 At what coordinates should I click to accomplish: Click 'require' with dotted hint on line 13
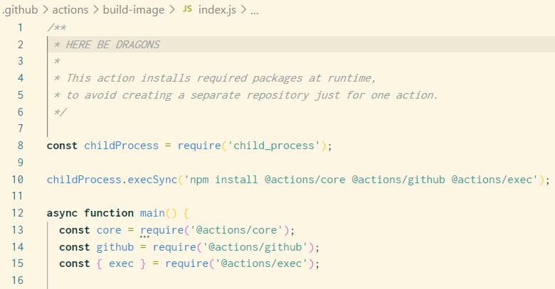pyautogui.click(x=162, y=230)
